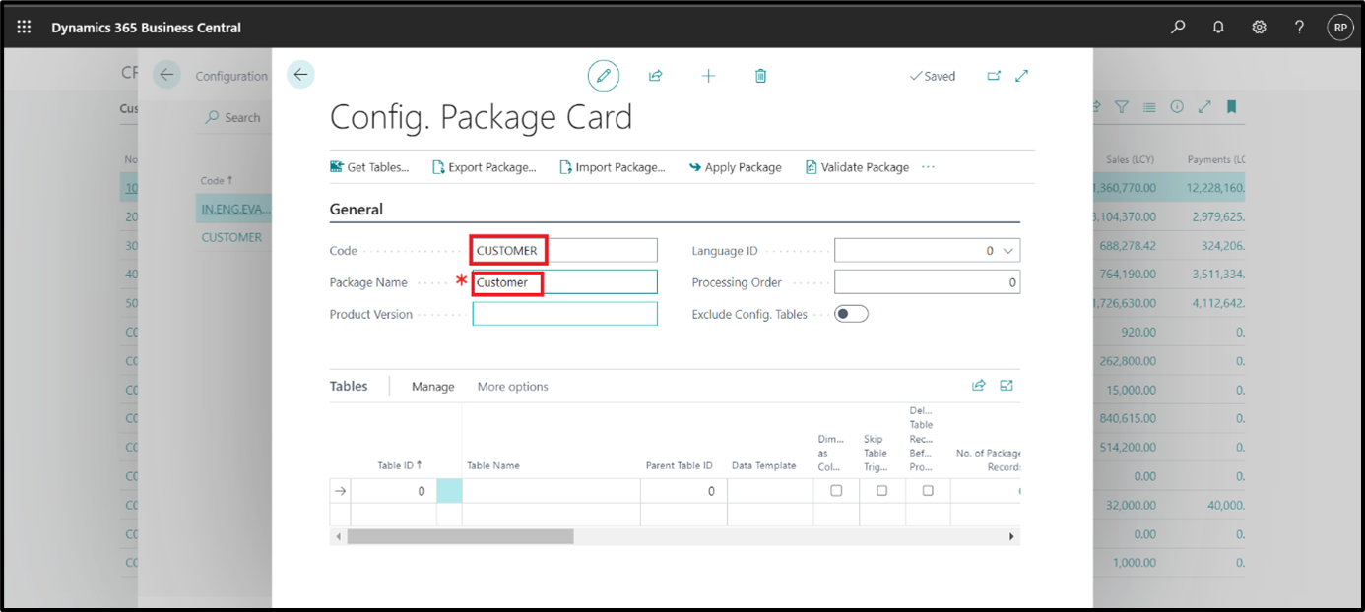Delete the package with the trash icon

click(x=760, y=76)
